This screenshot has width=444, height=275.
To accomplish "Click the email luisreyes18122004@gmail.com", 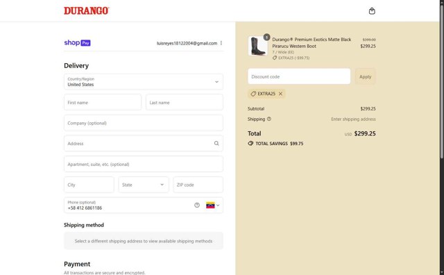I will click(x=187, y=43).
